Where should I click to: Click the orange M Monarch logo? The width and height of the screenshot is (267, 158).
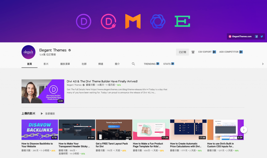pyautogui.click(x=133, y=21)
